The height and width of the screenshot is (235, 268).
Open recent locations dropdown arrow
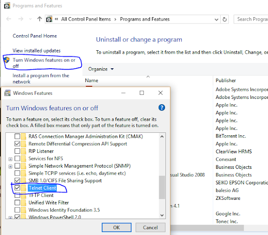(31, 19)
